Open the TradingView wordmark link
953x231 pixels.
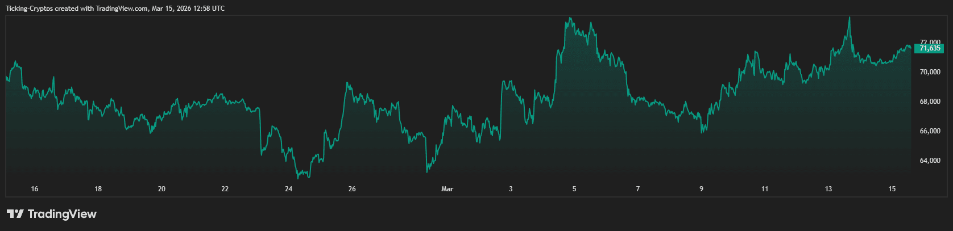tap(62, 214)
